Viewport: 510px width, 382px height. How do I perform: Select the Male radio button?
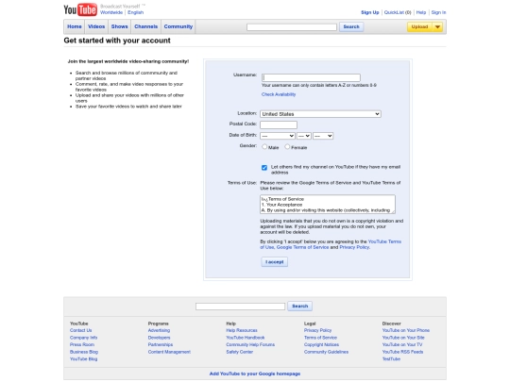264,147
